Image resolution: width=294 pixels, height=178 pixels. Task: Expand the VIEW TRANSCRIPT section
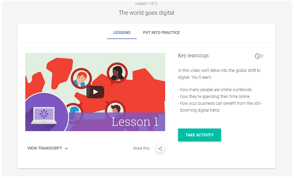coord(45,148)
